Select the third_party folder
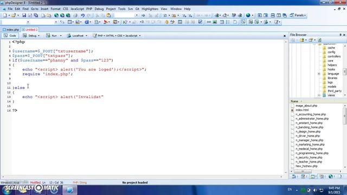 (335, 91)
